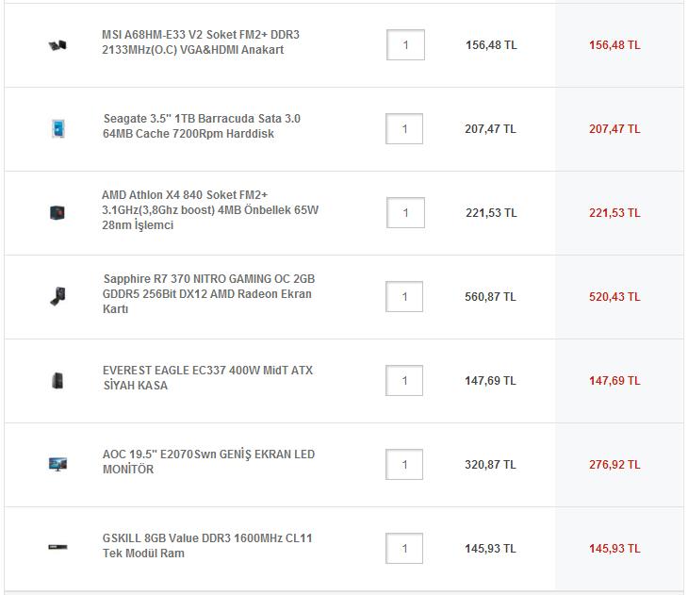Image resolution: width=688 pixels, height=595 pixels.
Task: Open GSKILL 8GB Value DDR3 Ram link
Action: coord(207,545)
